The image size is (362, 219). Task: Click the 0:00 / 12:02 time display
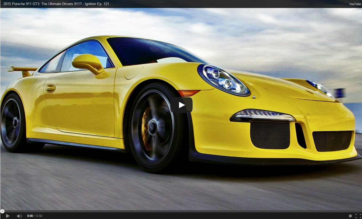tap(35, 216)
